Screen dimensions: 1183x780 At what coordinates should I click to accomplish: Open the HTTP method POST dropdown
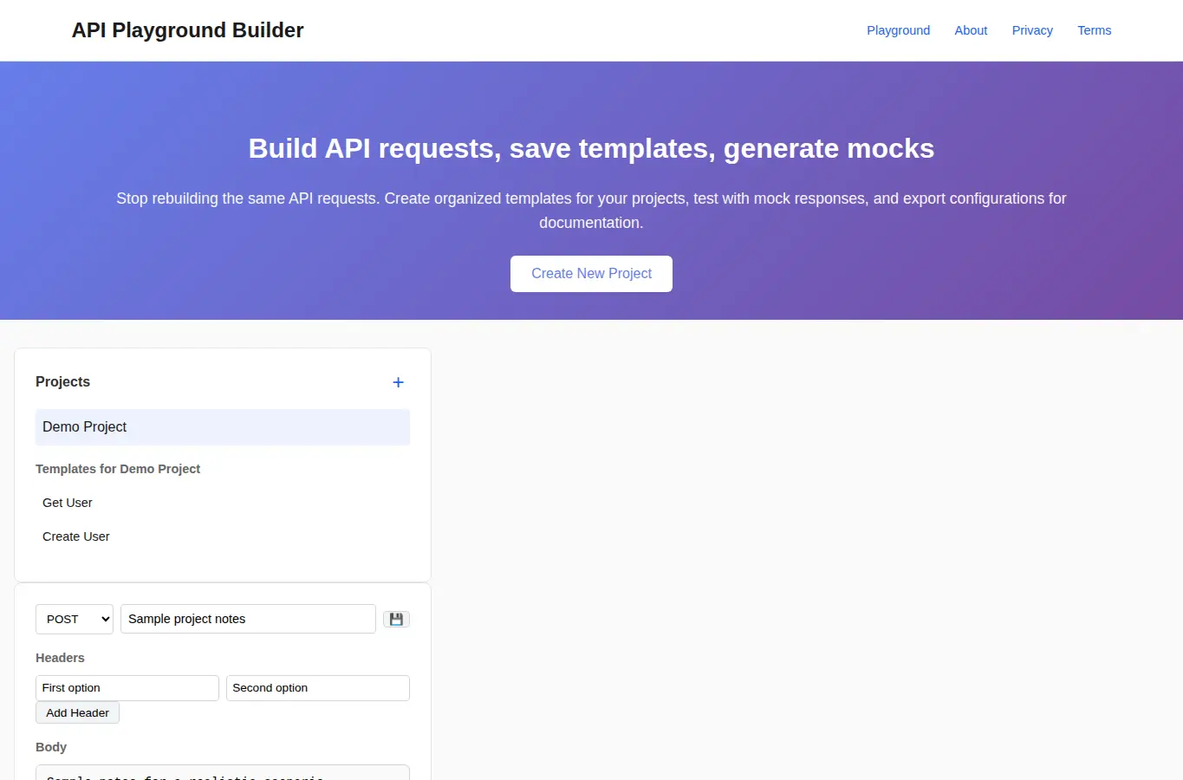point(75,619)
